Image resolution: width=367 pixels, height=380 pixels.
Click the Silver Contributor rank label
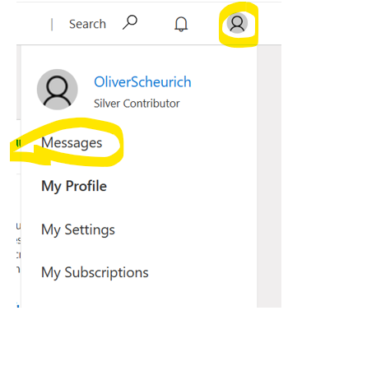click(137, 104)
